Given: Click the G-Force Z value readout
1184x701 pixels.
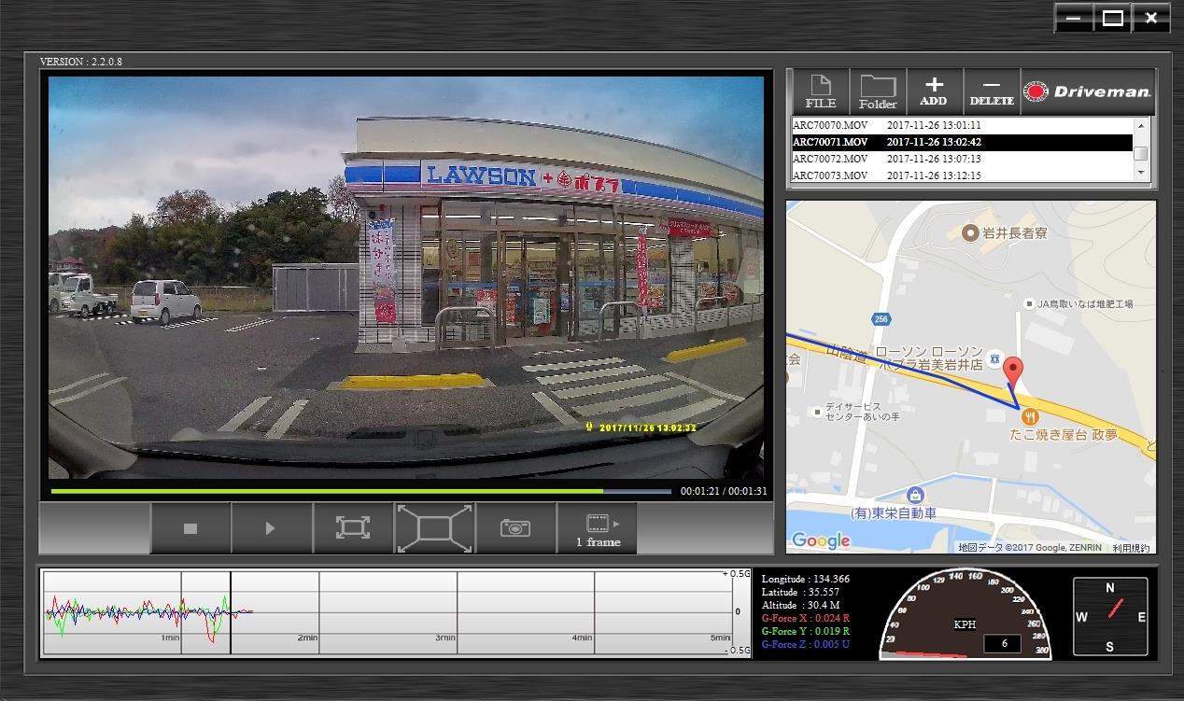Looking at the screenshot, I should click(x=806, y=644).
